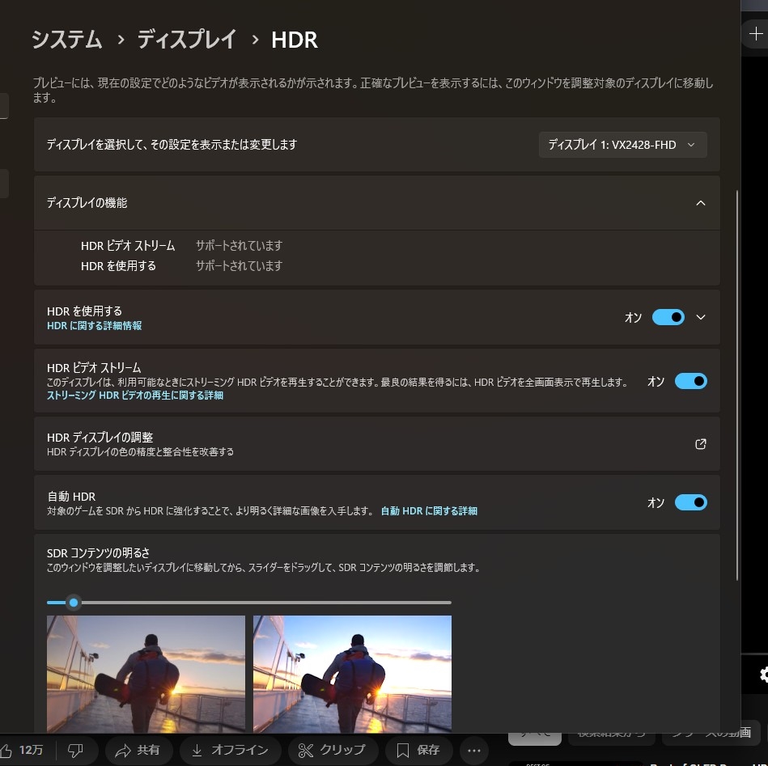
Task: Open the HDR に関する詳細情報 link
Action: (x=95, y=326)
